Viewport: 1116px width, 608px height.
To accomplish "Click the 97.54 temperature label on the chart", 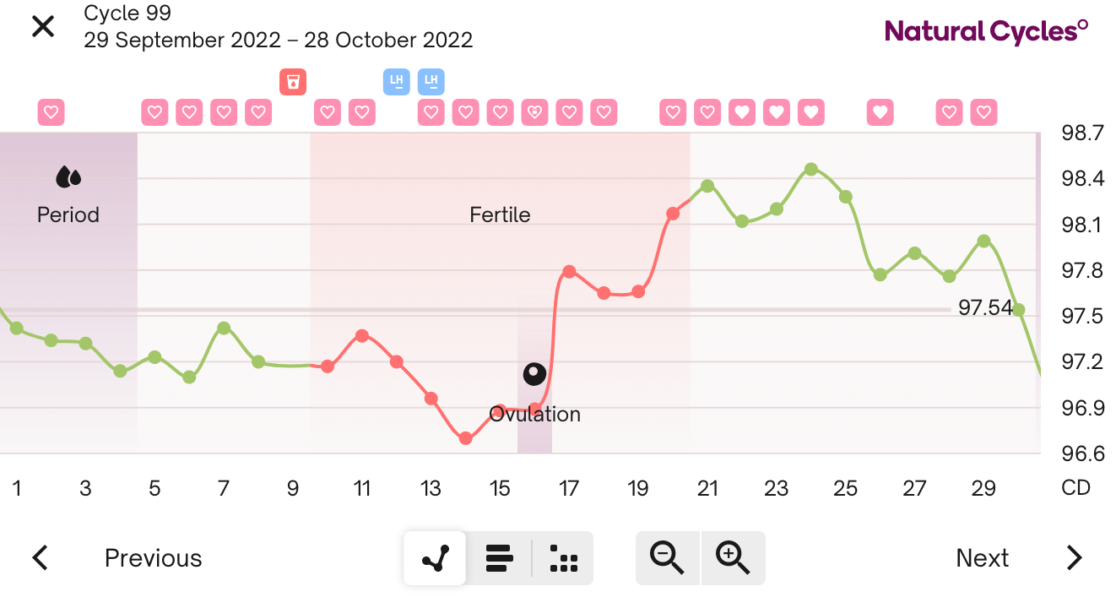I will [x=986, y=307].
